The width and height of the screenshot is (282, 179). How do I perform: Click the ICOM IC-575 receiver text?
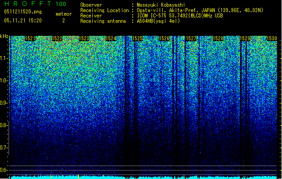(x=180, y=16)
